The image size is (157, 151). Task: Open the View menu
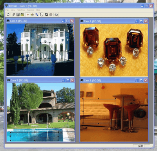pos(13,10)
